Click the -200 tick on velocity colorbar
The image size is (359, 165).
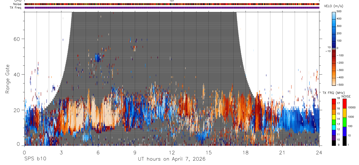340,63
